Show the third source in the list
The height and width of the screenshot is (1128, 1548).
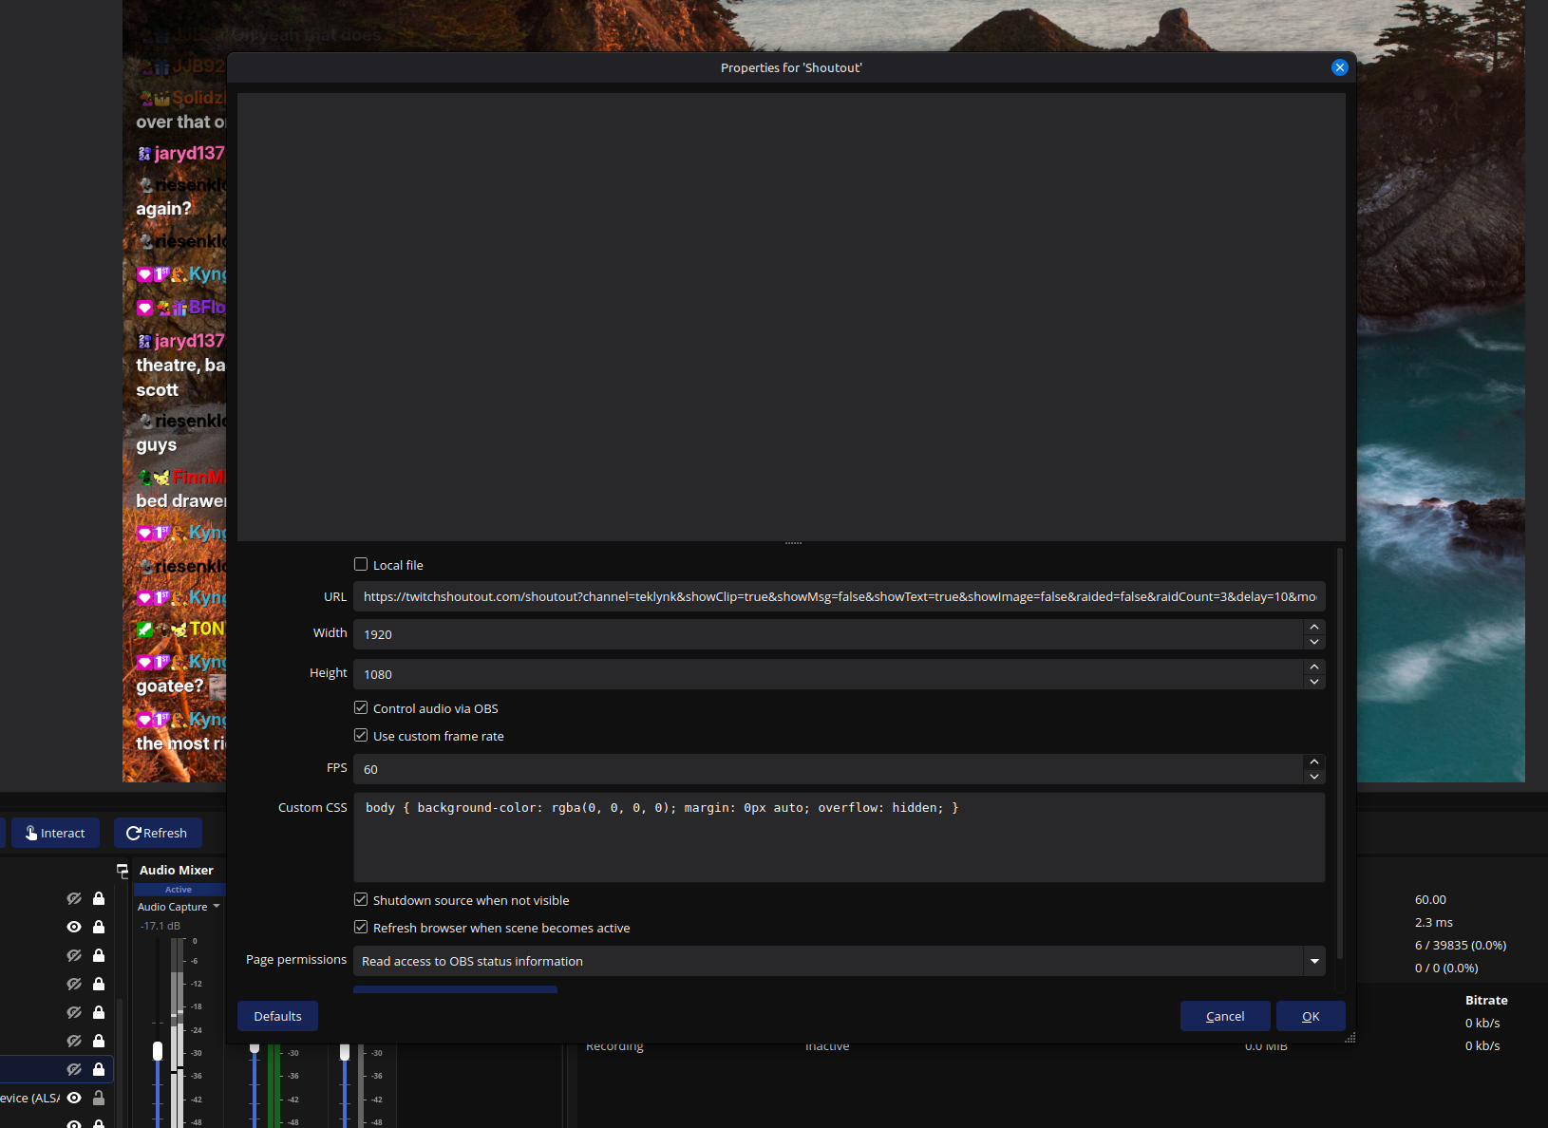(x=74, y=955)
